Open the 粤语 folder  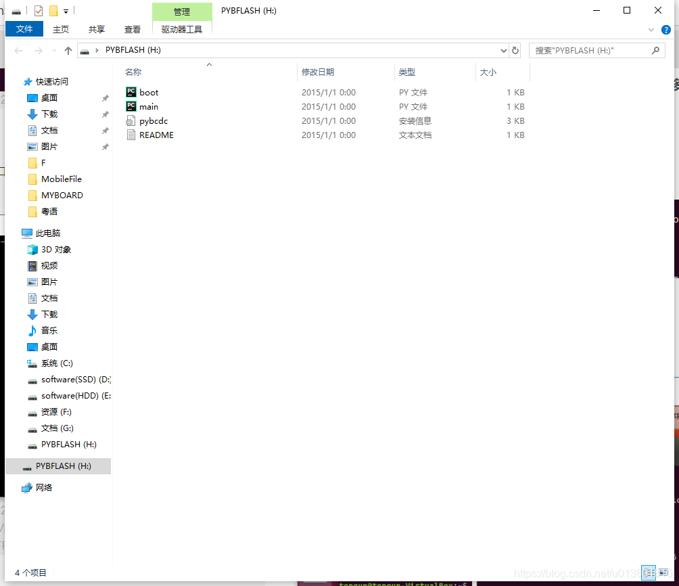coord(49,212)
